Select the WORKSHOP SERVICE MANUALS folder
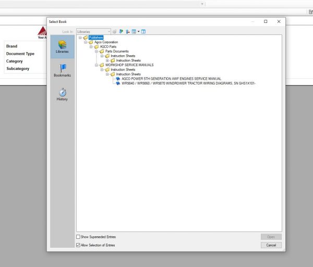 129,65
